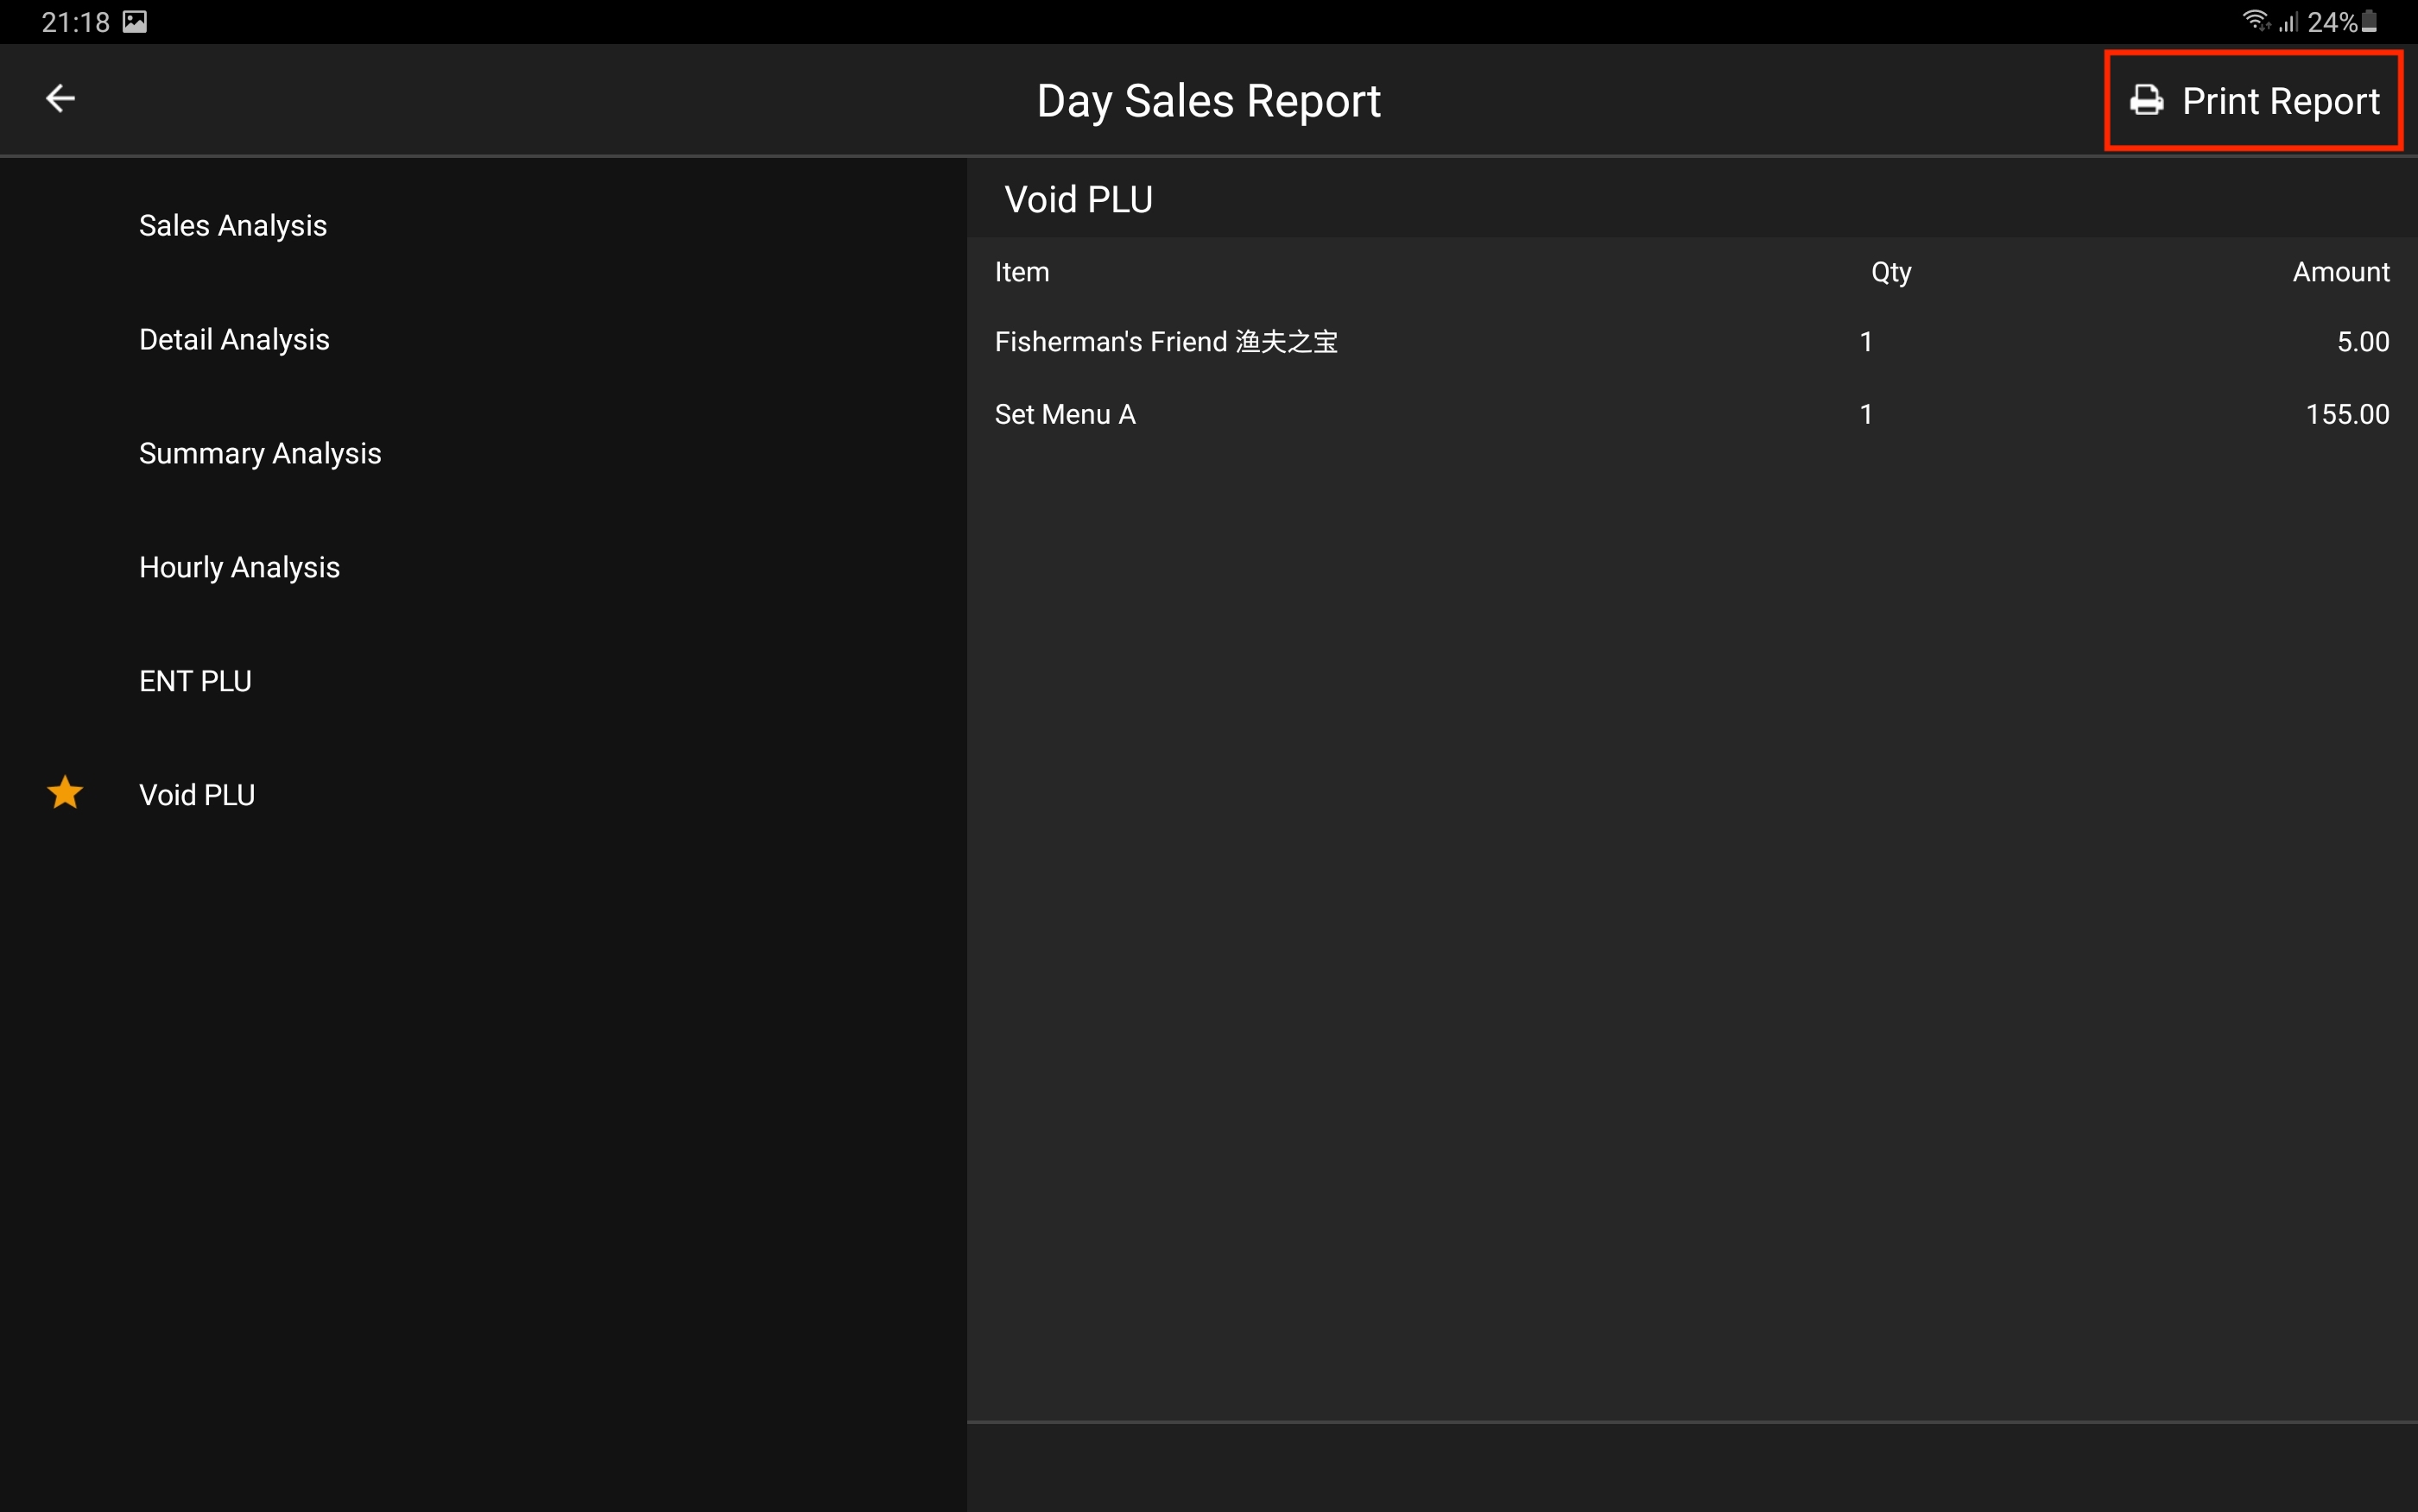Tap the back arrow icon
Screen dimensions: 2418x1512
coord(60,98)
